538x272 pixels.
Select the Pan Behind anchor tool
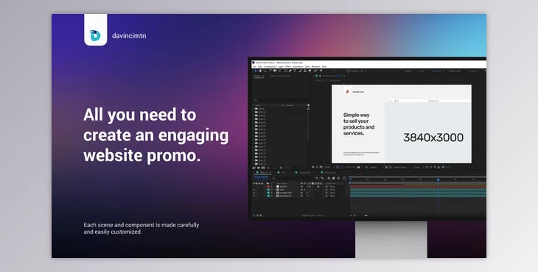pyautogui.click(x=279, y=71)
